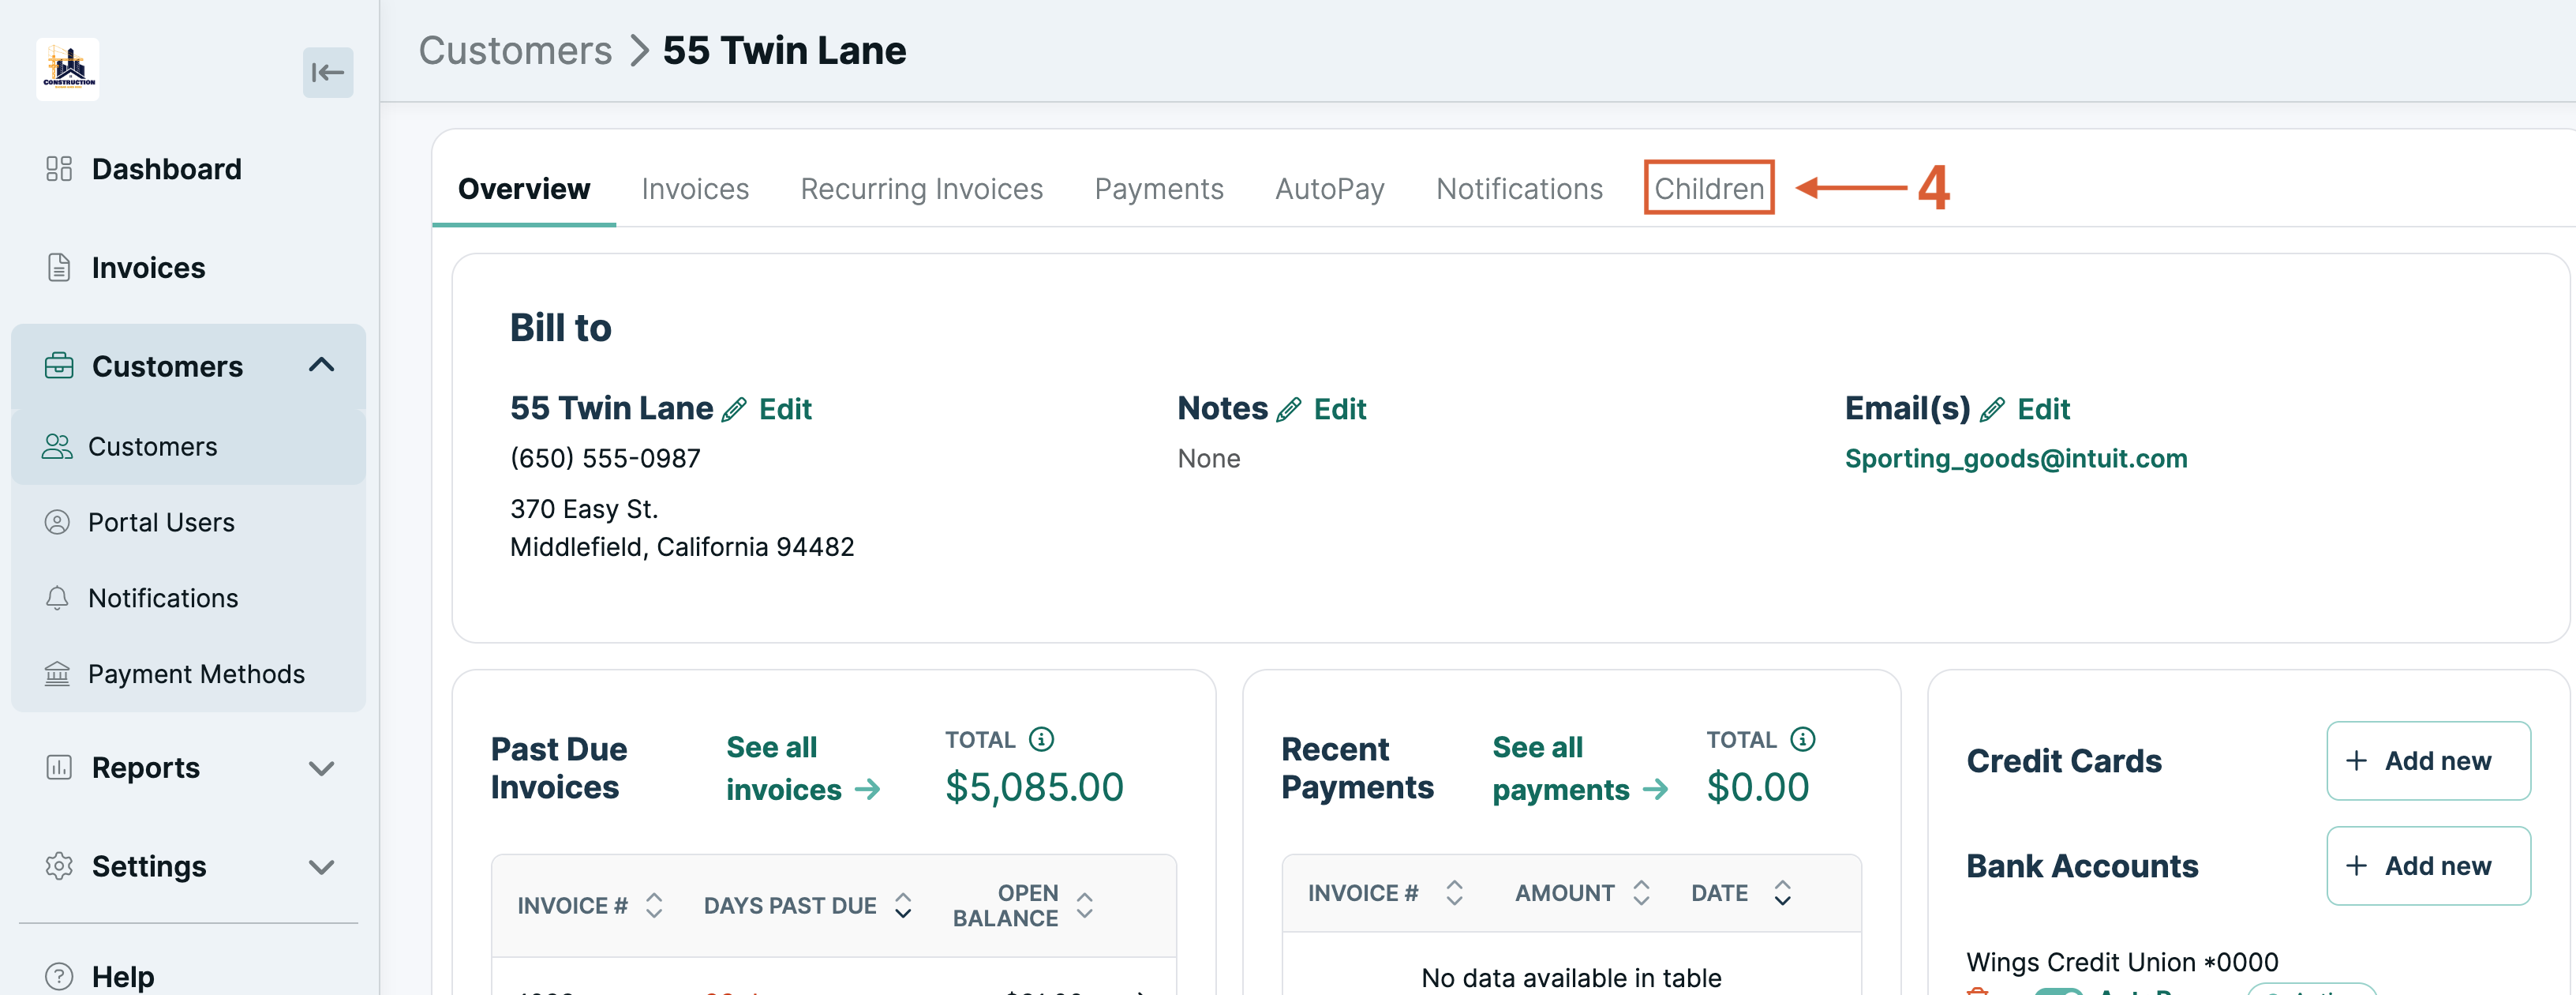
Task: Sort recent payments by Amount
Action: 1641,892
